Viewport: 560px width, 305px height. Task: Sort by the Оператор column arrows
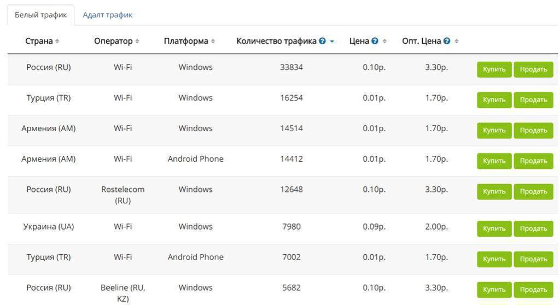click(137, 41)
